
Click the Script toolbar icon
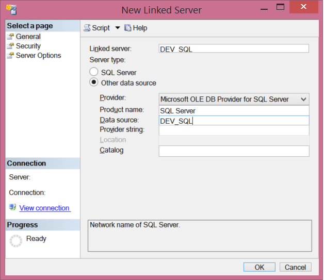[87, 28]
